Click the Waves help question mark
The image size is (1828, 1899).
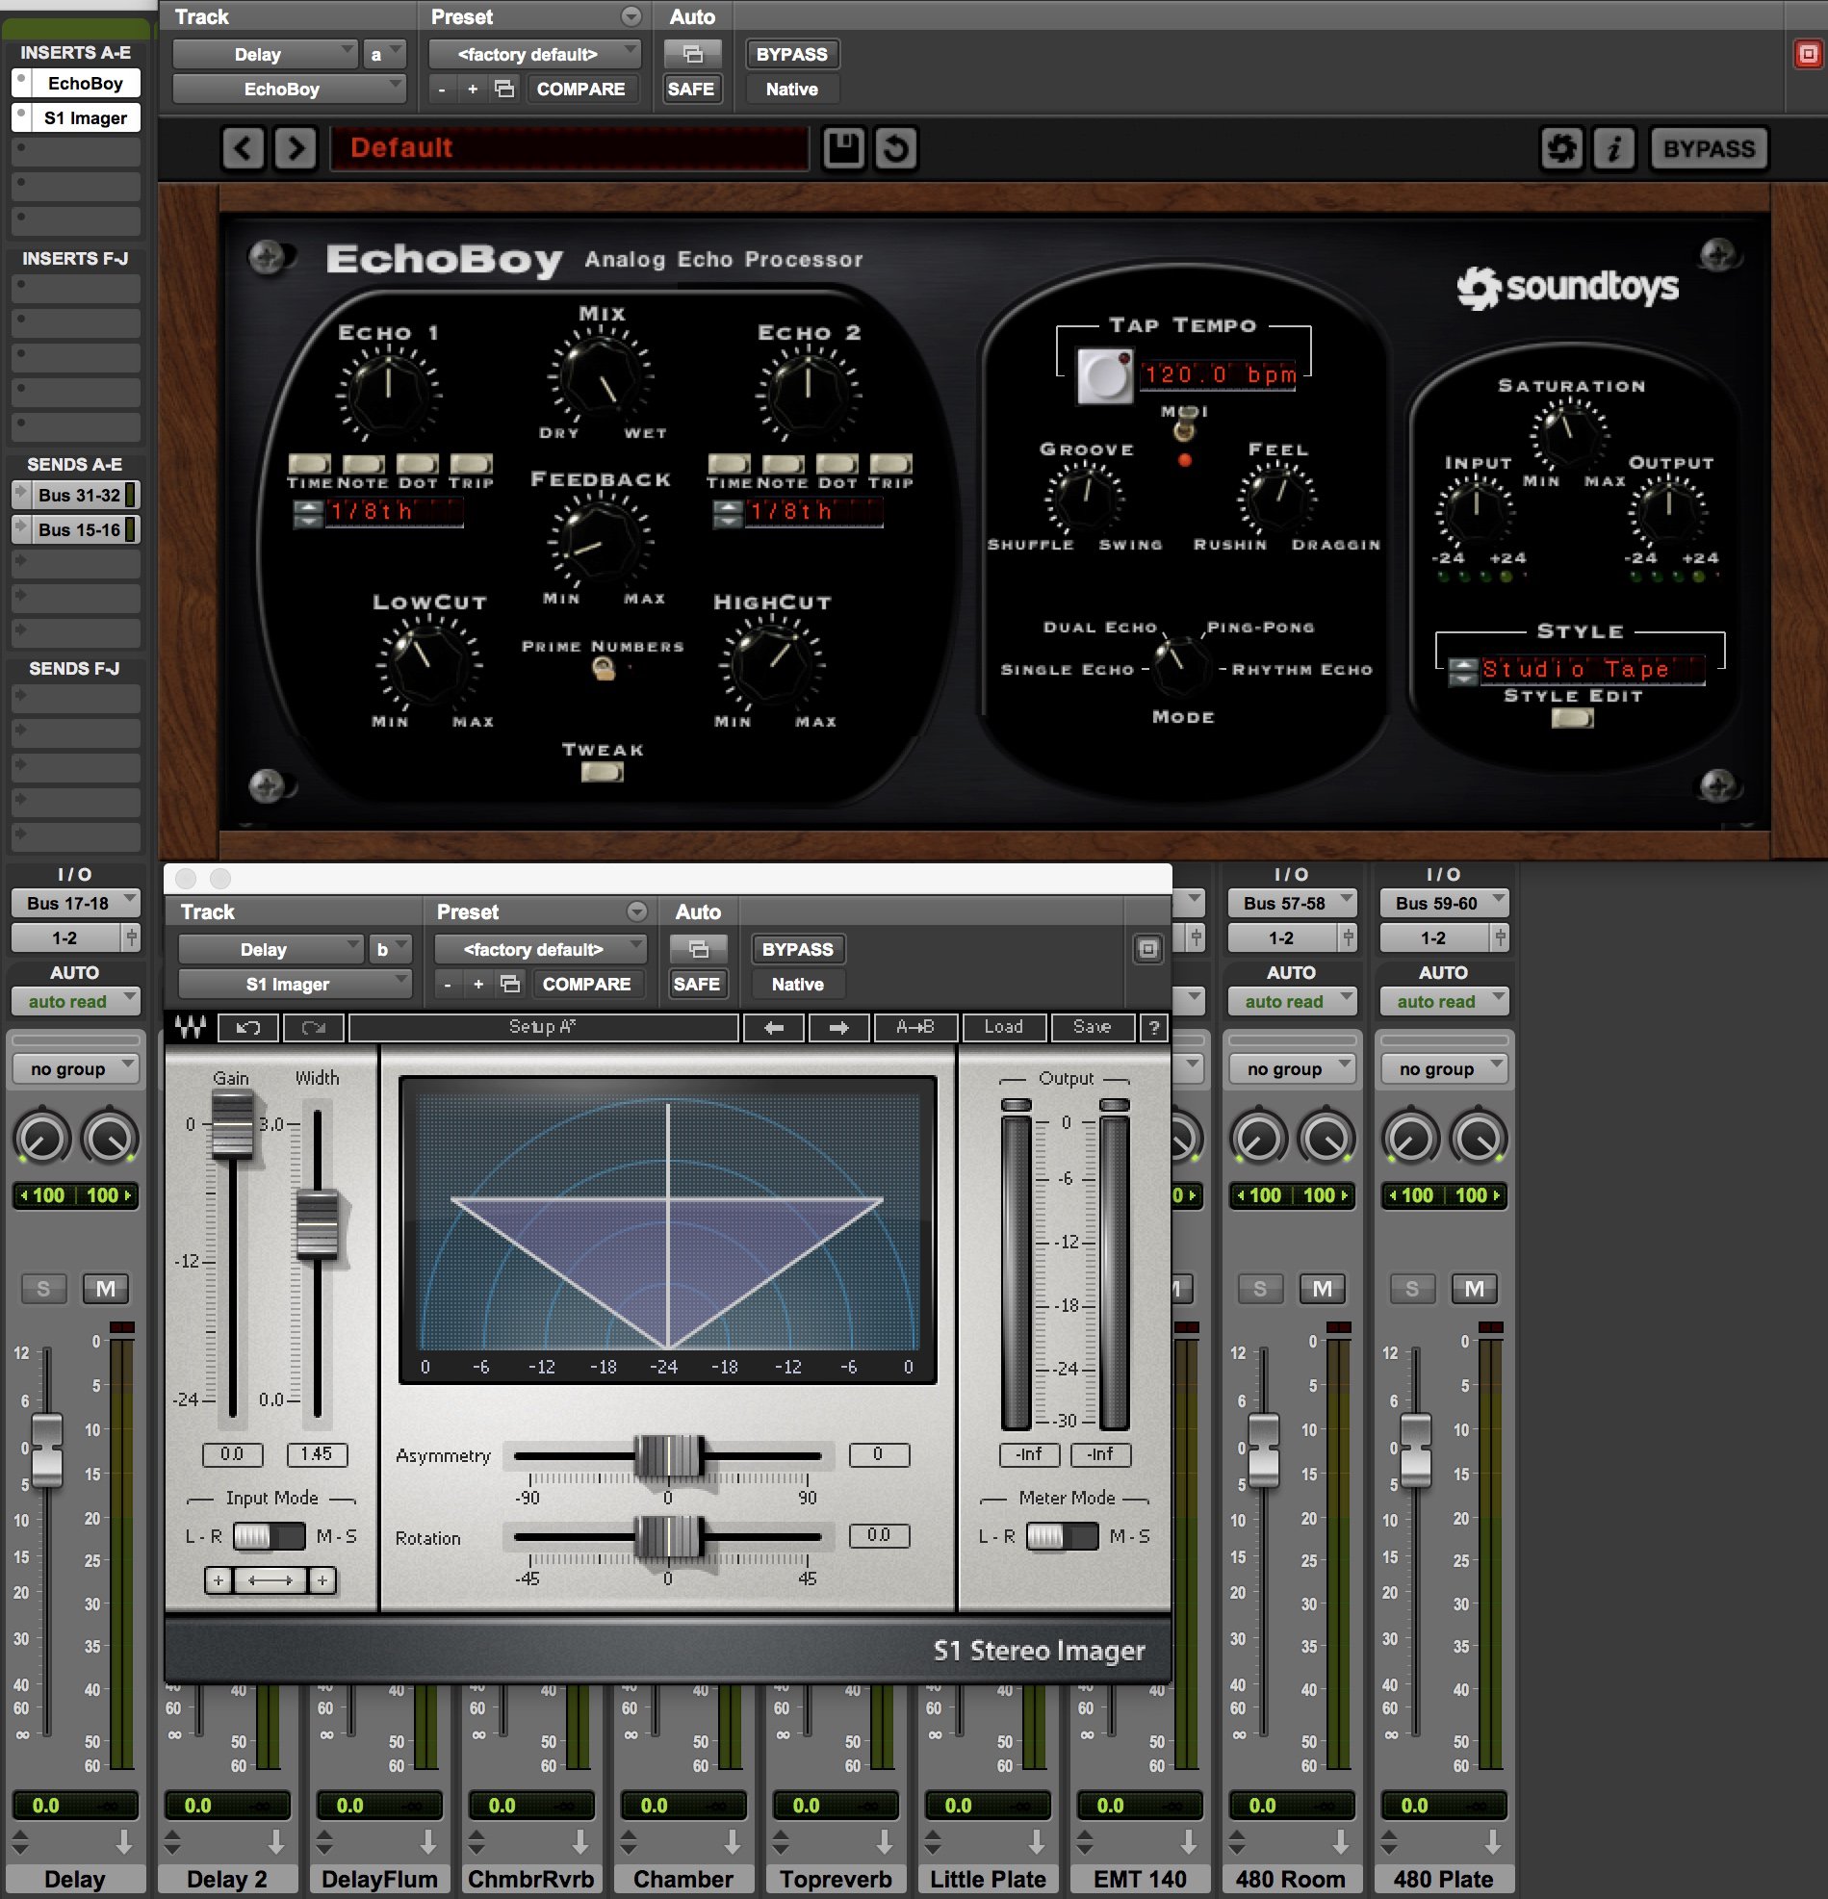(1153, 1027)
